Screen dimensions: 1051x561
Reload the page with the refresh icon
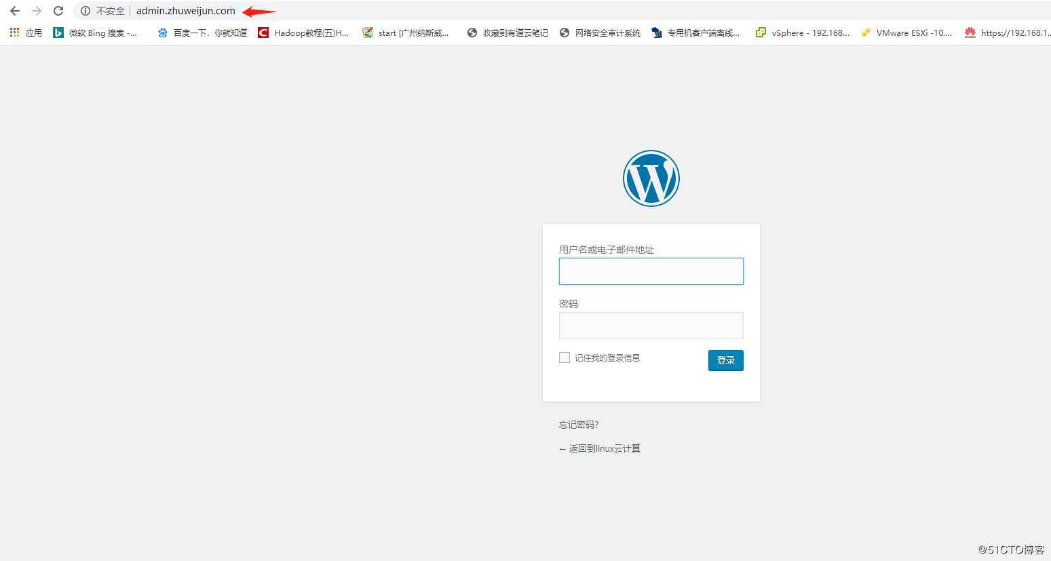tap(58, 11)
